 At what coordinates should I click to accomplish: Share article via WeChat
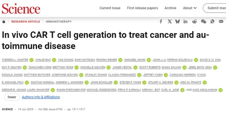(x=203, y=21)
